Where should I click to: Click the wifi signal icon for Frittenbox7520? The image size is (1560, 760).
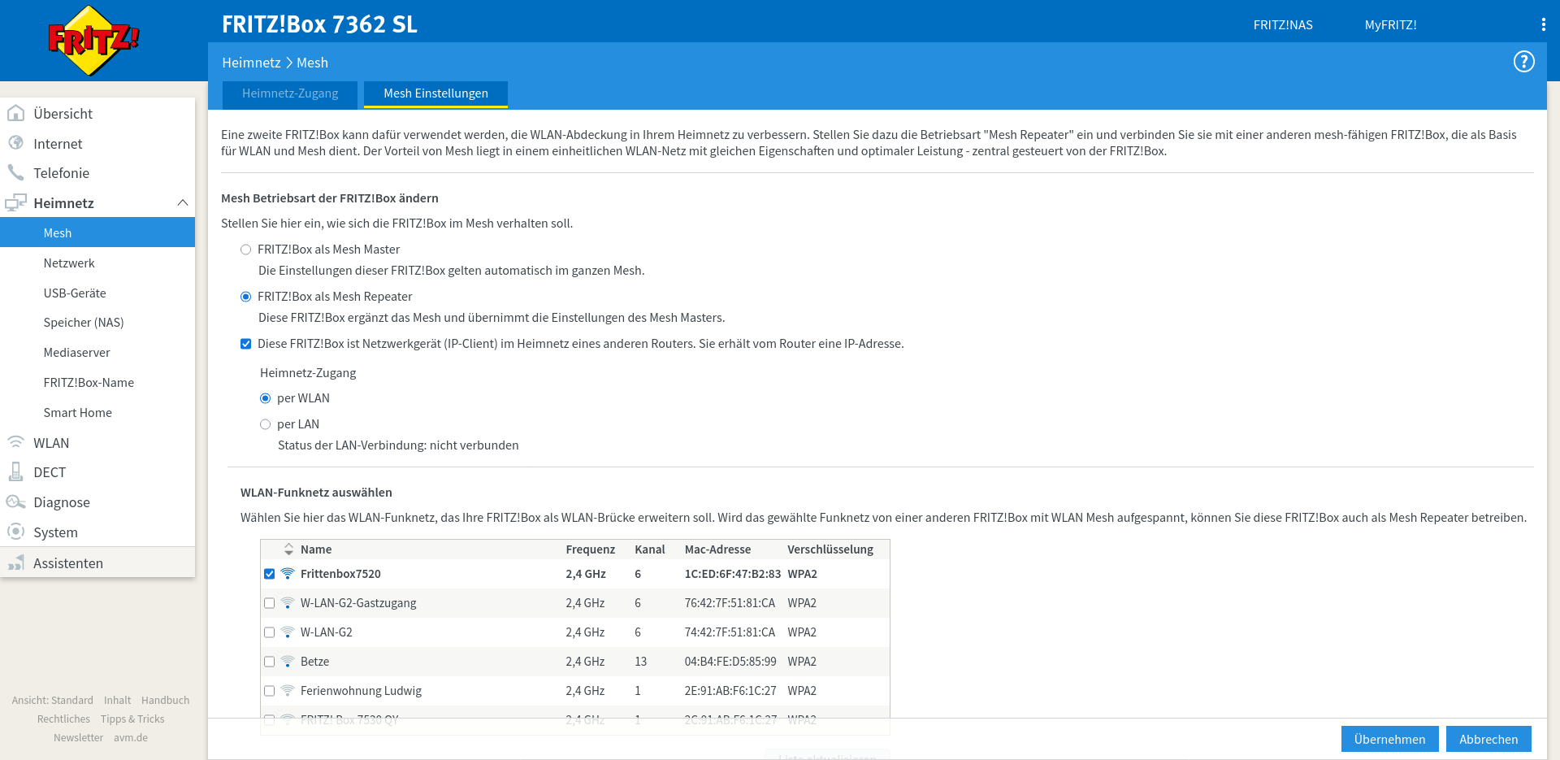[x=288, y=574]
